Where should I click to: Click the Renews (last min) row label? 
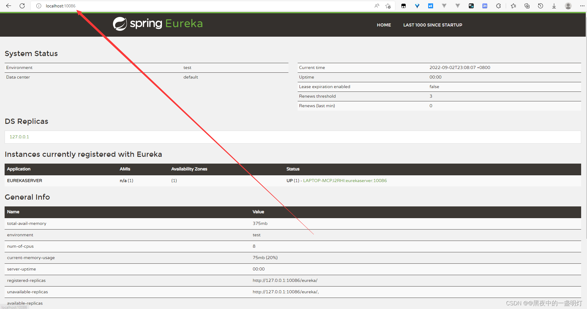coord(317,106)
